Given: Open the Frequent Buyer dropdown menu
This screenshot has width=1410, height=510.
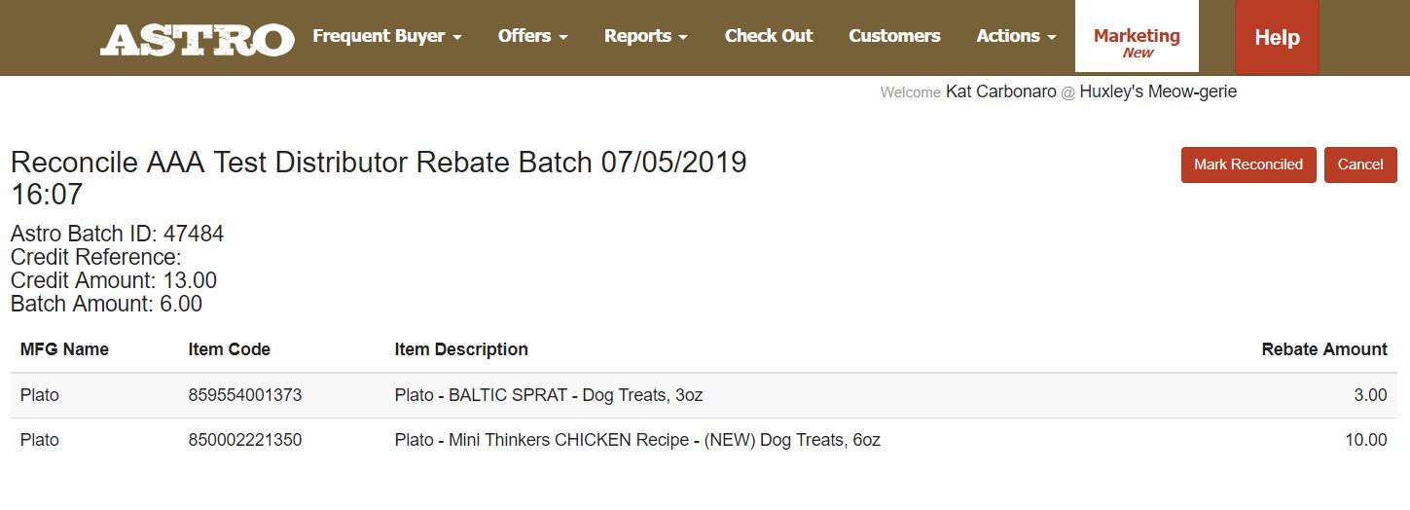Looking at the screenshot, I should [386, 36].
